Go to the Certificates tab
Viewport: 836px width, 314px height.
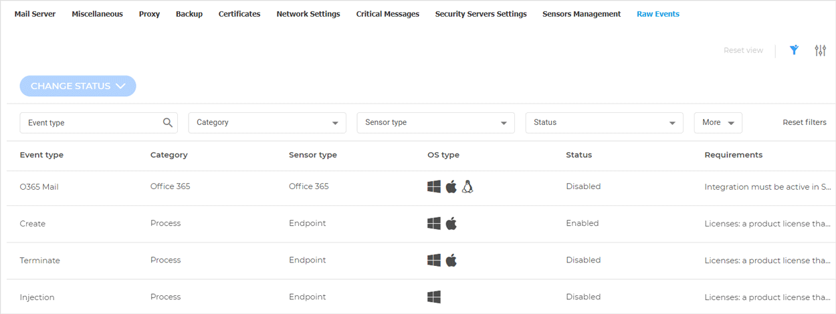[x=239, y=14]
